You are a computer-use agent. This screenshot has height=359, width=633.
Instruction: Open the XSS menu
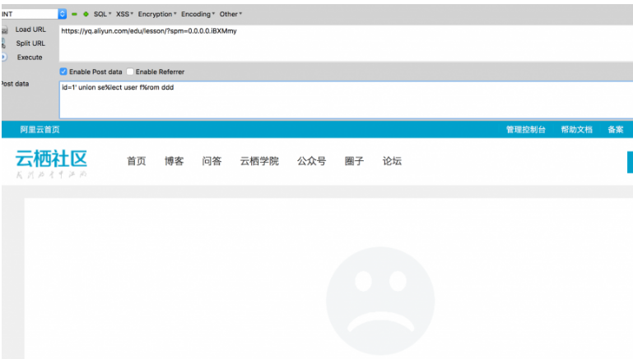pyautogui.click(x=124, y=14)
